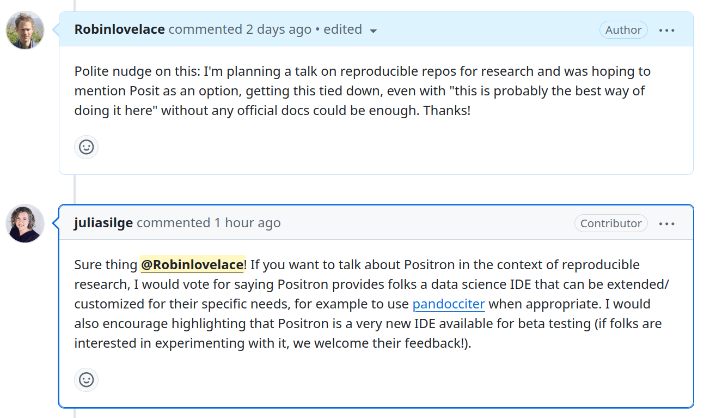Open the Robinlovelace username link in header
This screenshot has width=710, height=418.
pos(119,29)
